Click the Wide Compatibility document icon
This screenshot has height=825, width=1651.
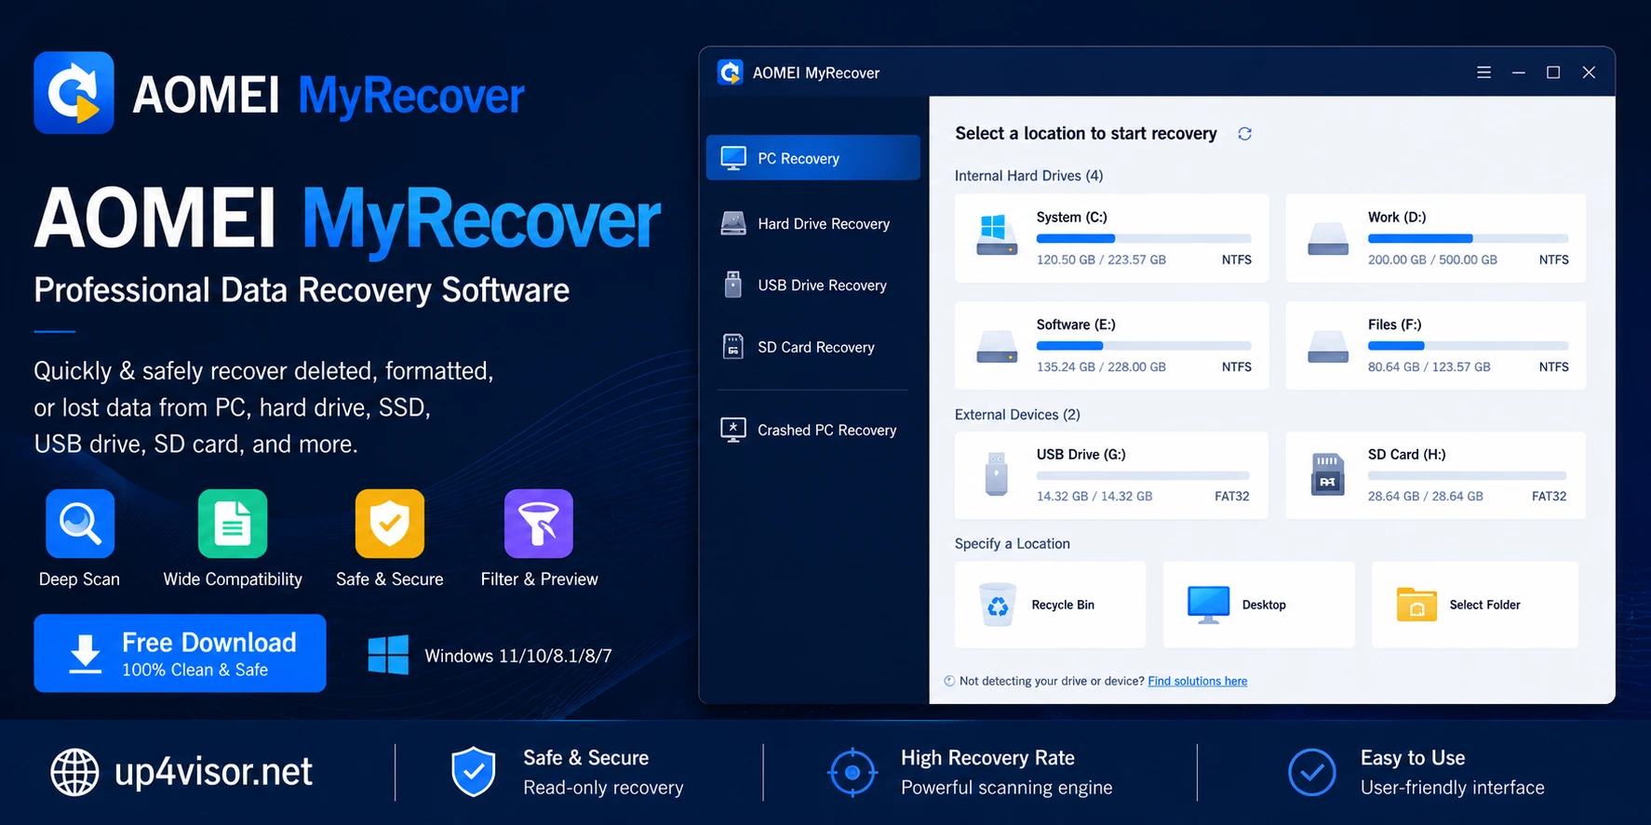point(233,524)
